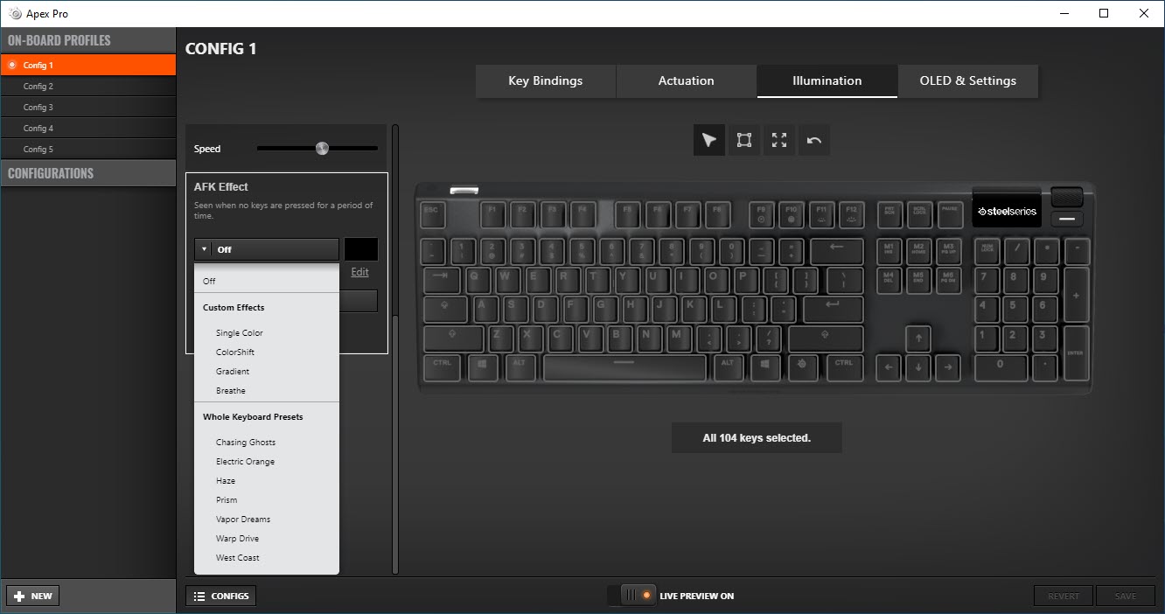Open the CONFIGS list button
The width and height of the screenshot is (1165, 614).
(x=220, y=596)
